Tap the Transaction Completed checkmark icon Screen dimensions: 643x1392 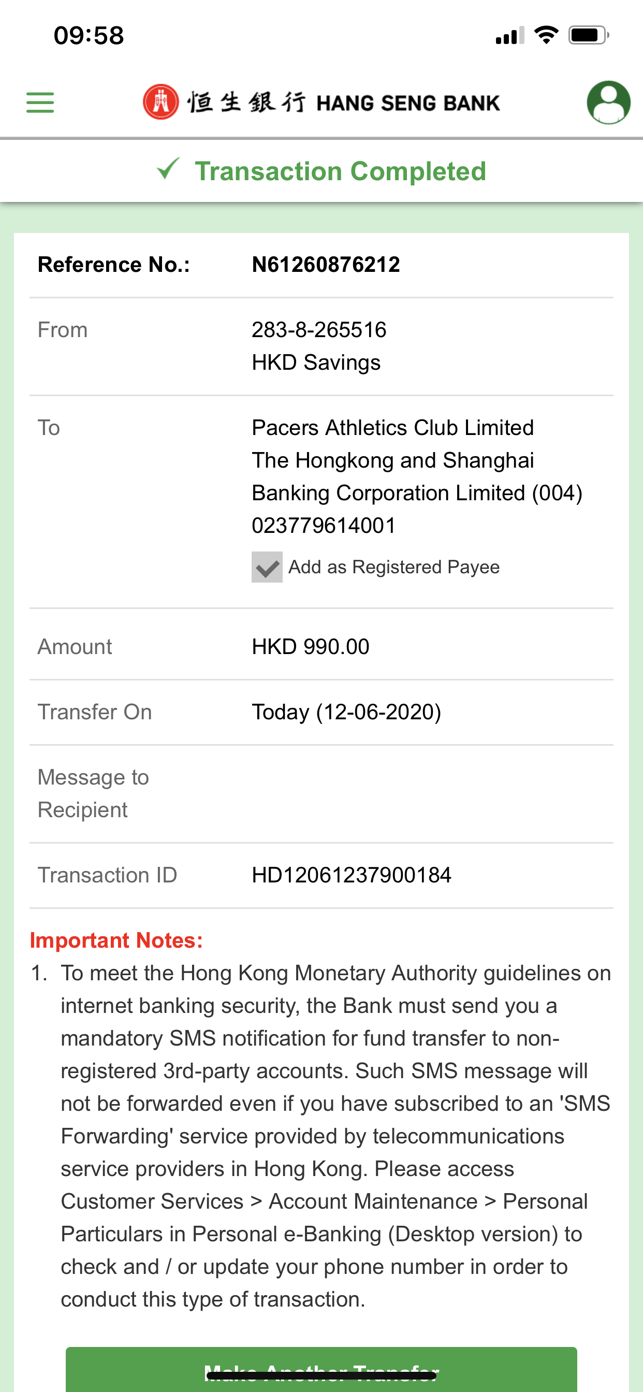tap(168, 170)
